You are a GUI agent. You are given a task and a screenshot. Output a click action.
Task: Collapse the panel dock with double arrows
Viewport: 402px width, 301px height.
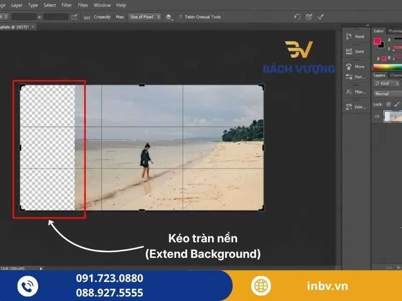[x=368, y=26]
